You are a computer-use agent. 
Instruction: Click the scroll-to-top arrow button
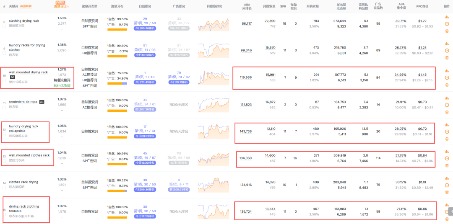coord(450,211)
